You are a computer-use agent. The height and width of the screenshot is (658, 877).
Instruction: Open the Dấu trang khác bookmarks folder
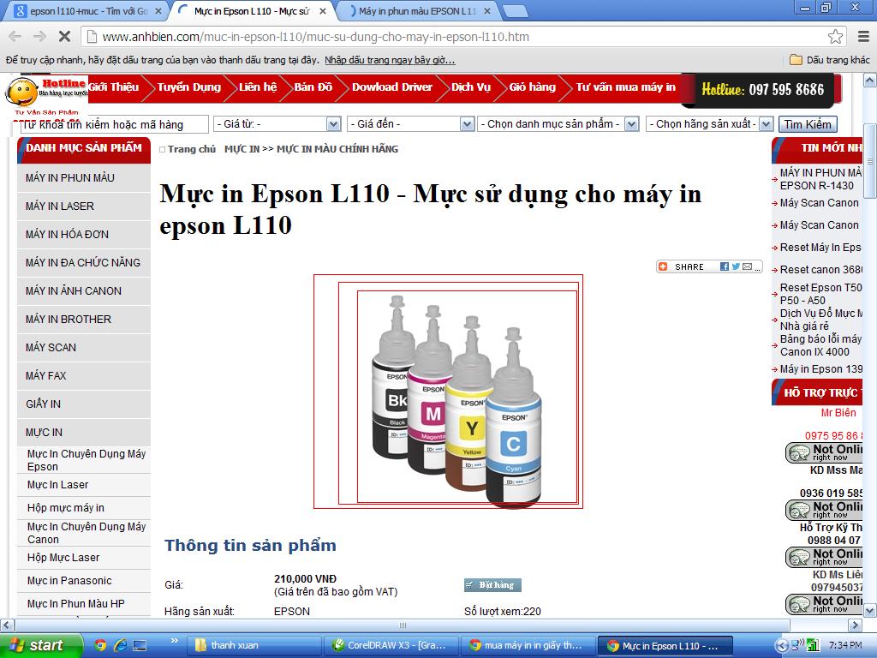[x=829, y=60]
